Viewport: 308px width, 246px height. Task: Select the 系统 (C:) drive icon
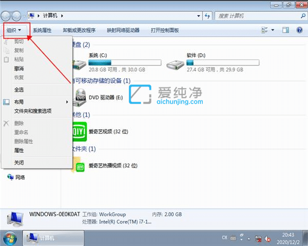click(x=80, y=65)
